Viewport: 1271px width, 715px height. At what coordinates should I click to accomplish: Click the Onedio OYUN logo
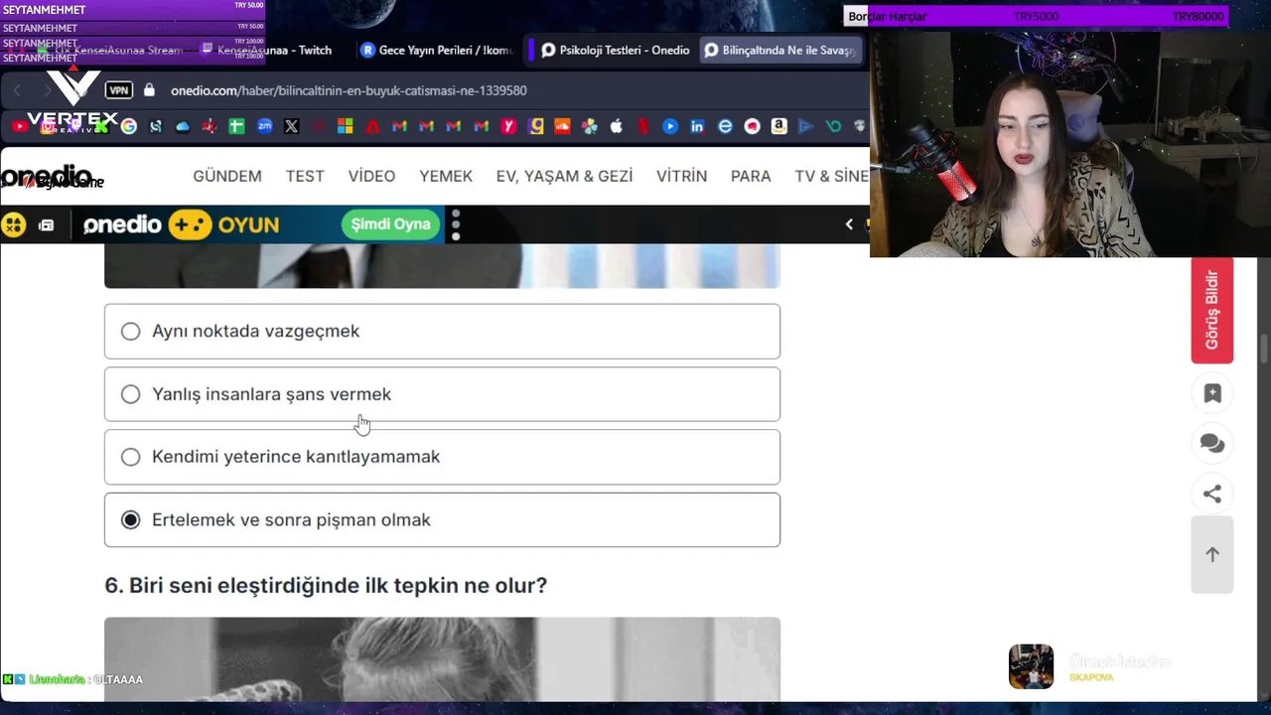[181, 224]
